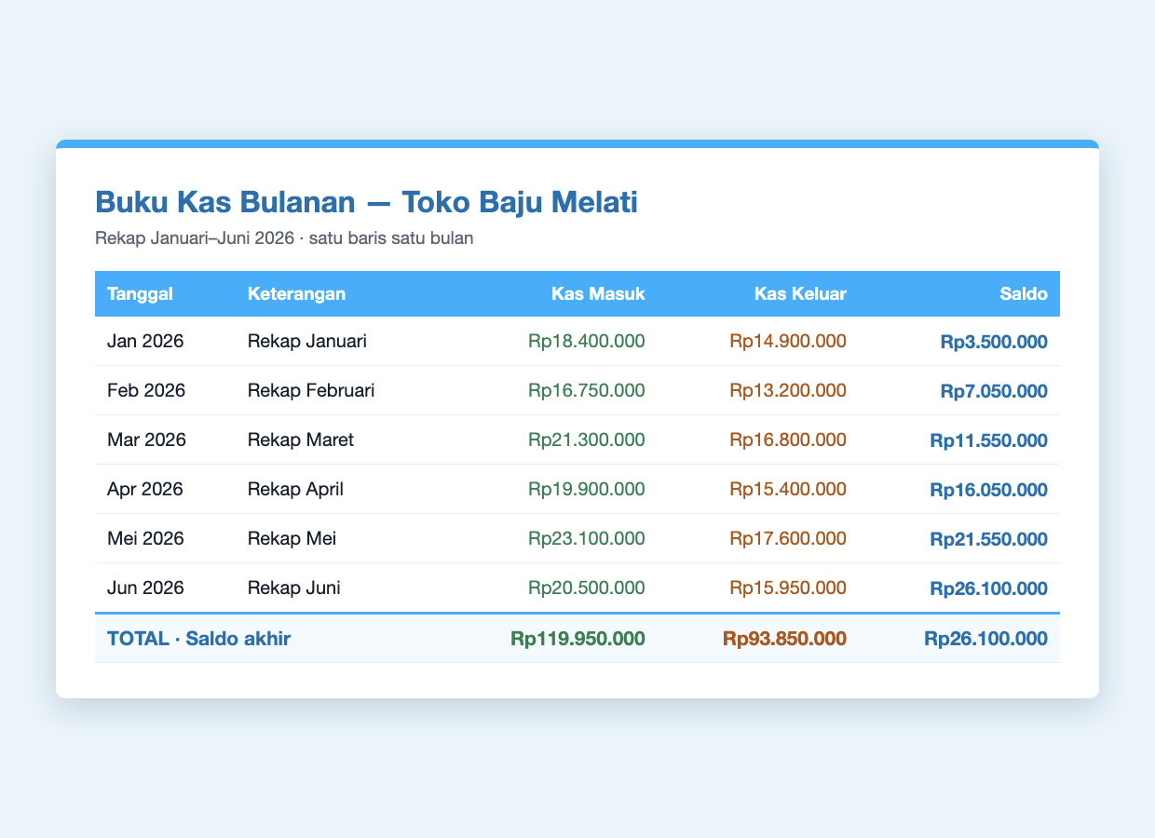Select cash-in value Rp20.500.000
Viewport: 1155px width, 838px height.
pos(586,588)
